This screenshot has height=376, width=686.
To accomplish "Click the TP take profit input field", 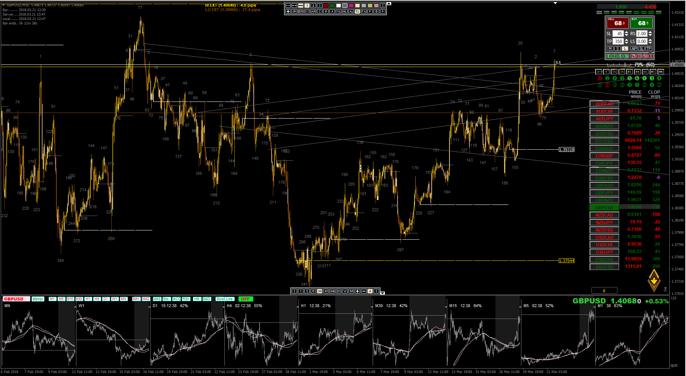I will 618,41.
